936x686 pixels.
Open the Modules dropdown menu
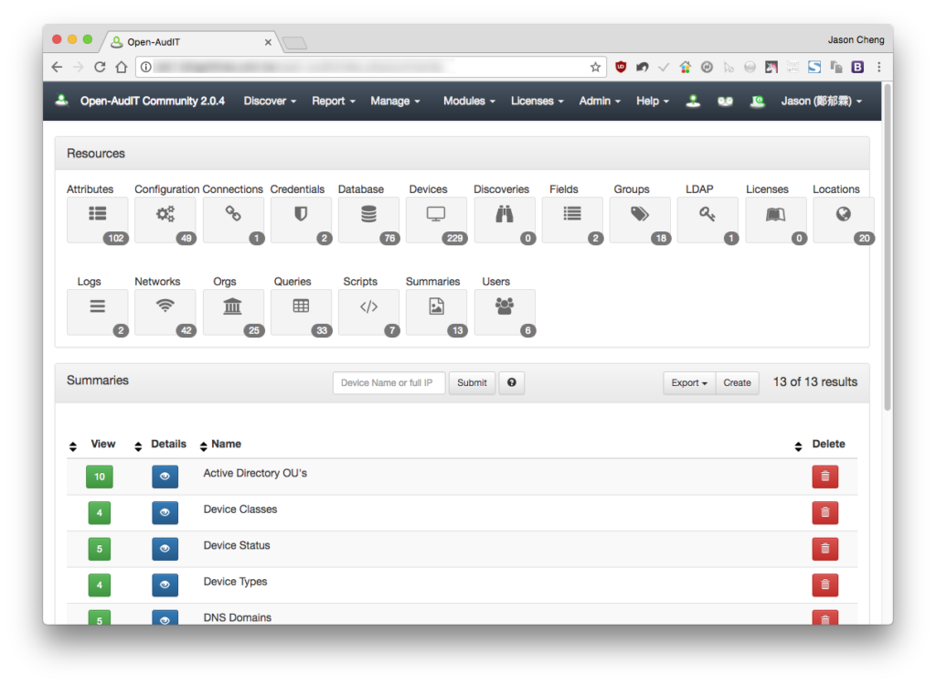click(469, 101)
